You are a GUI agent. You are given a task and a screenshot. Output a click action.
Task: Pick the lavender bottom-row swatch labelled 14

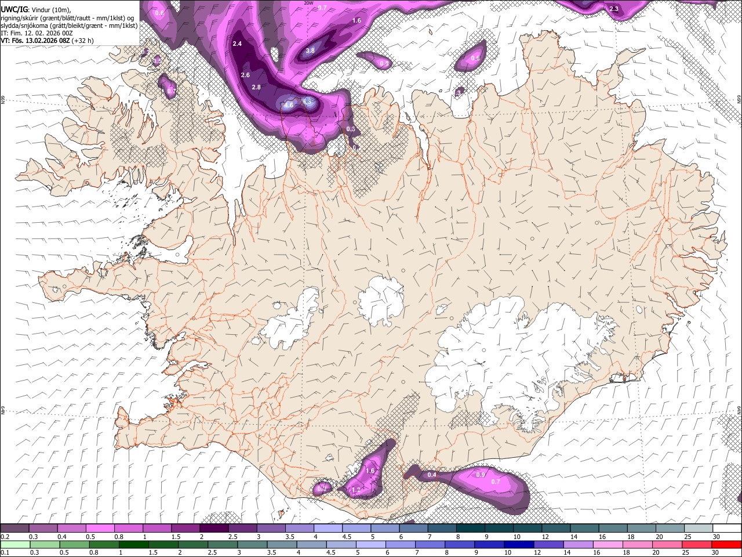[578, 544]
